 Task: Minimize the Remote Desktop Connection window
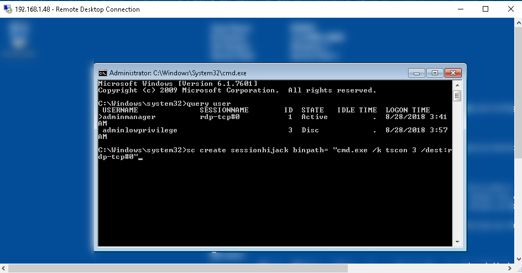click(x=461, y=9)
